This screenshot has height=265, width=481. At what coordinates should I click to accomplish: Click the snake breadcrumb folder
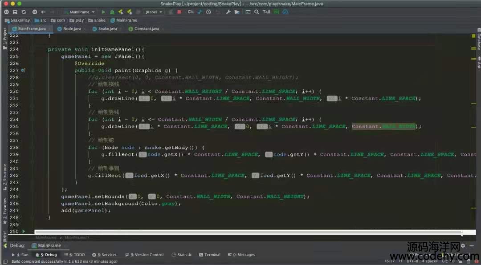pos(97,20)
